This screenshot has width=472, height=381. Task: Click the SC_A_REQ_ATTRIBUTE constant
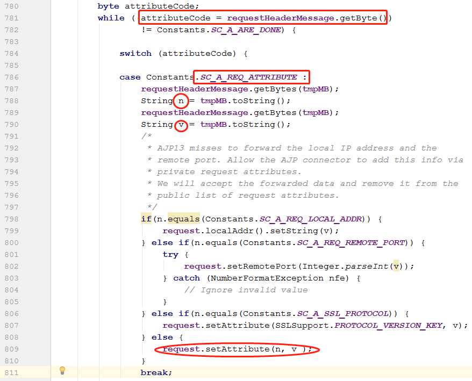pos(249,77)
